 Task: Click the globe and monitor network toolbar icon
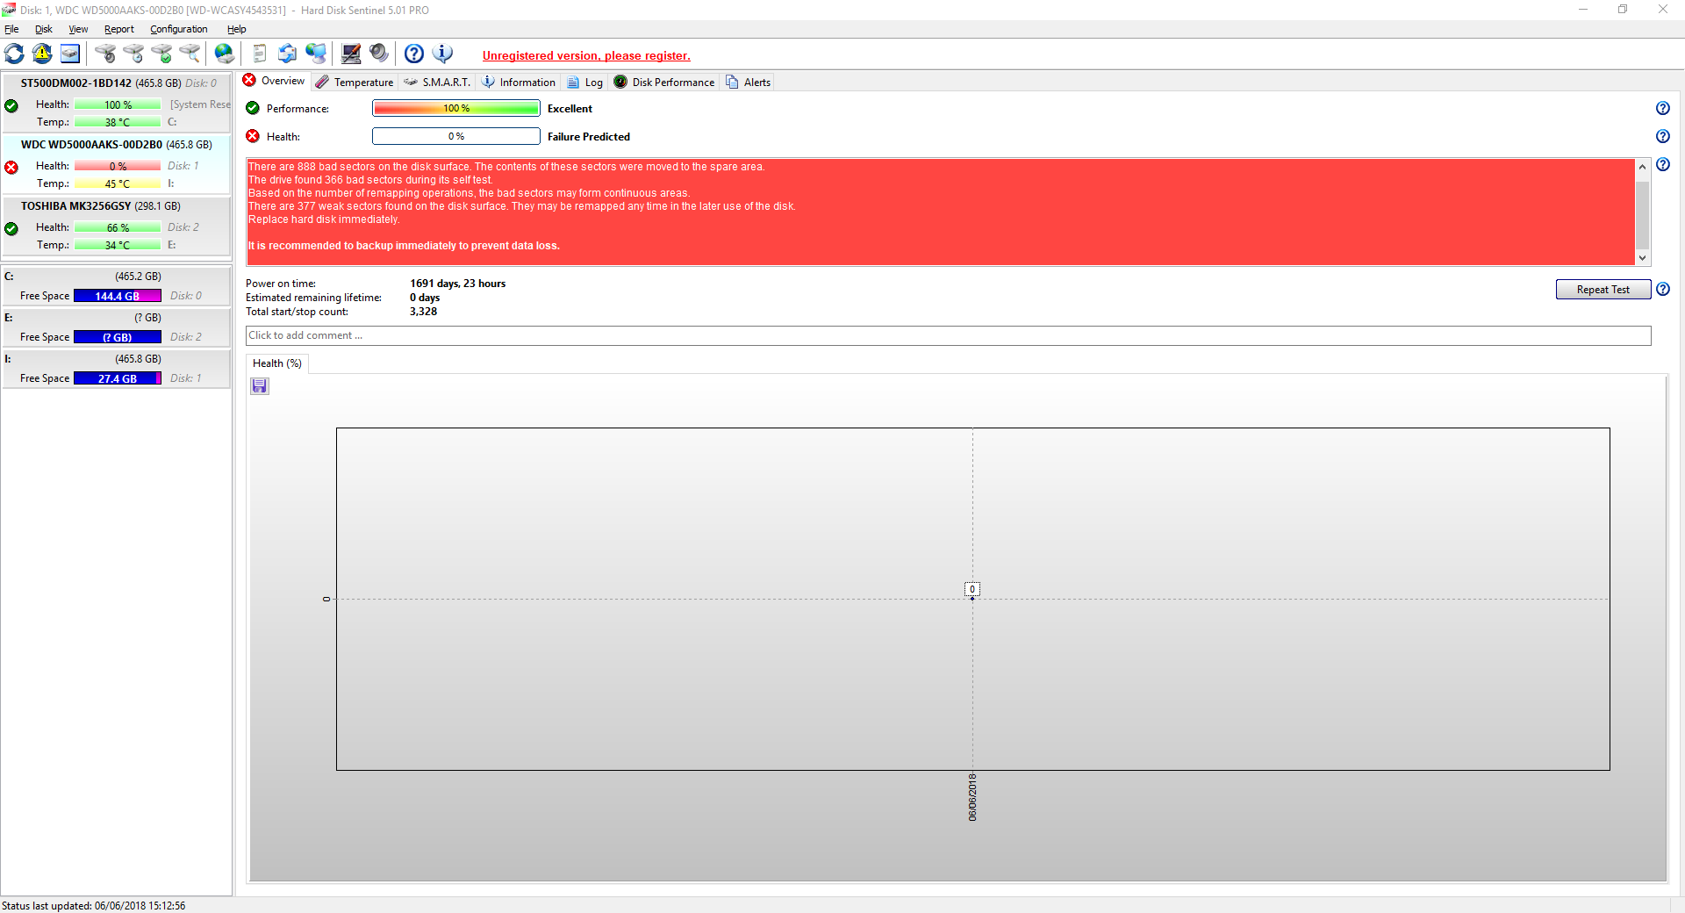(x=316, y=54)
